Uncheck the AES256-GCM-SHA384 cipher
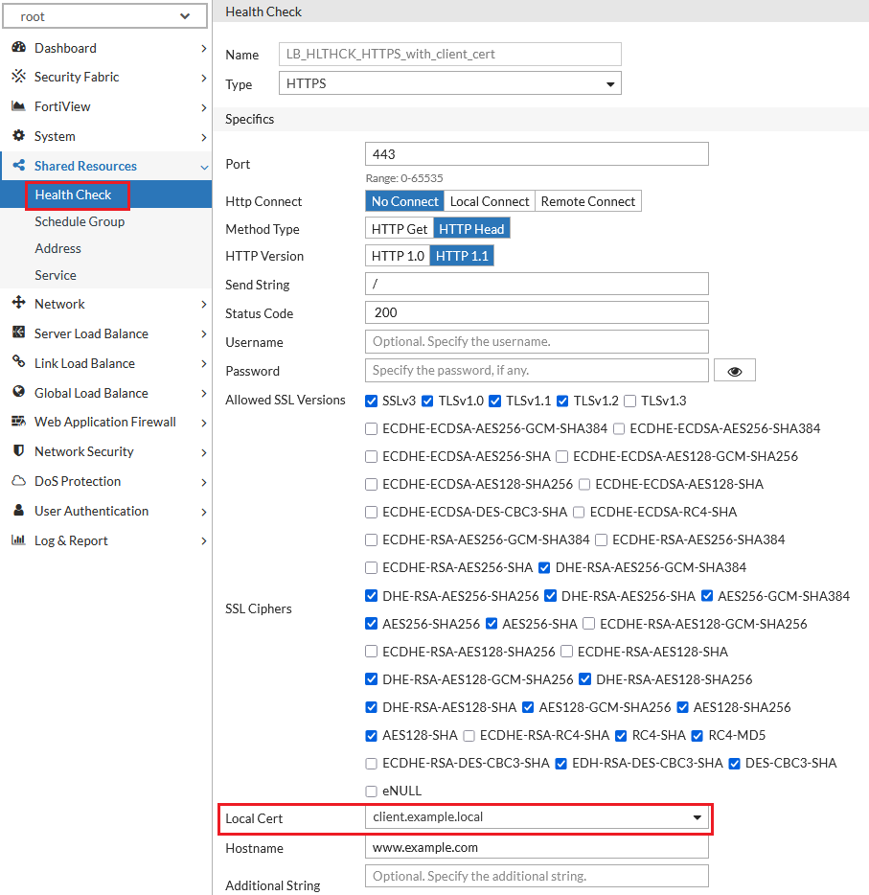Screen dimensions: 869x895 point(707,596)
